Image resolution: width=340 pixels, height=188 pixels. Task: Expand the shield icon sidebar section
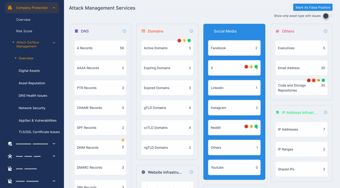[x=54, y=143]
